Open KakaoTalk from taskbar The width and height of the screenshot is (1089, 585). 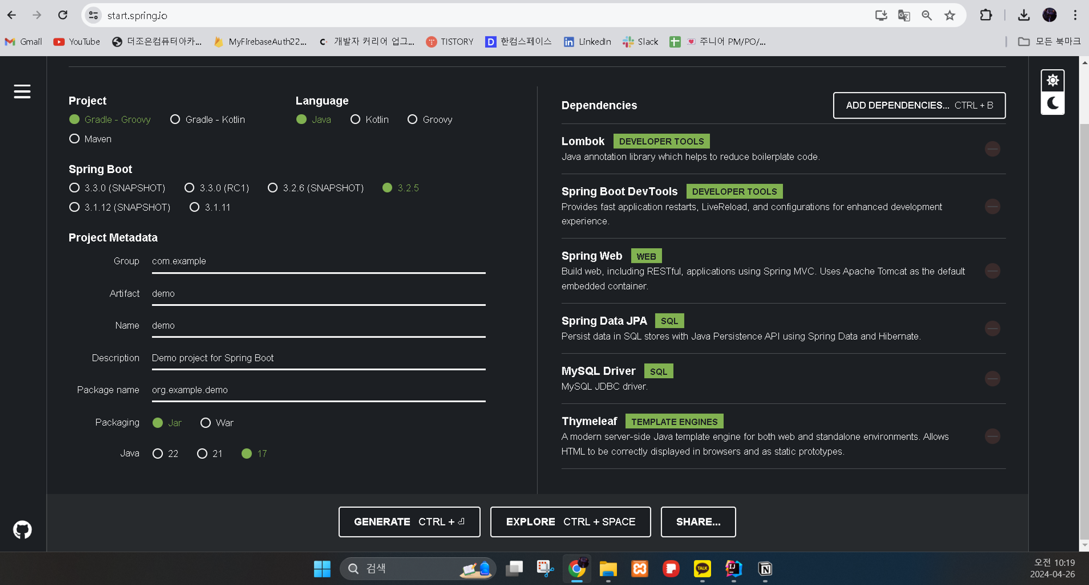702,569
